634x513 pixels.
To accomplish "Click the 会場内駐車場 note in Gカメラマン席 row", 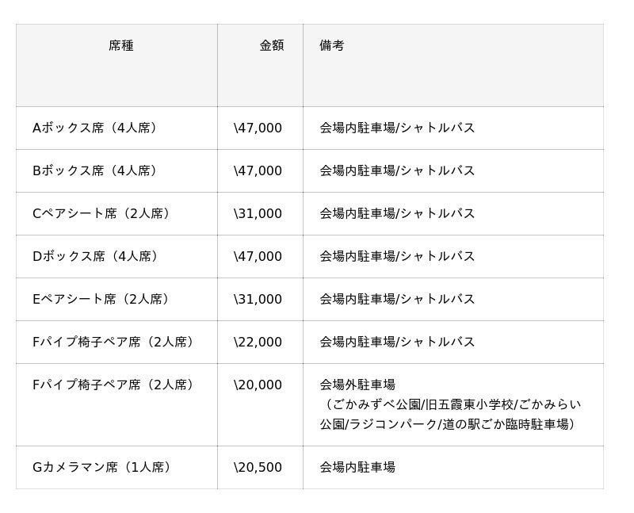I will coord(357,467).
